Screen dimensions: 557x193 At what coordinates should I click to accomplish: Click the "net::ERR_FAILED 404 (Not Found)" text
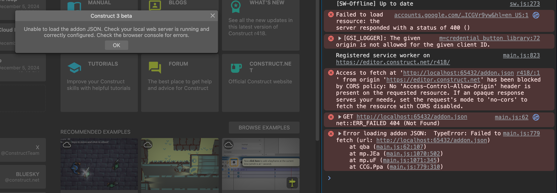point(388,123)
